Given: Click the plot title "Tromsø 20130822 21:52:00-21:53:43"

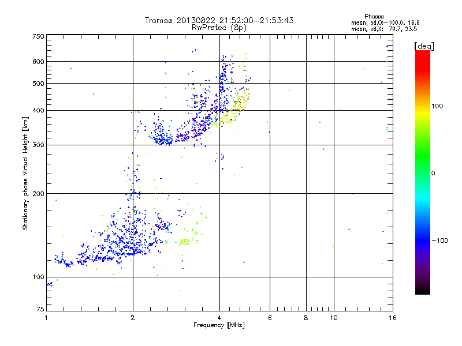Looking at the screenshot, I should pyautogui.click(x=219, y=20).
